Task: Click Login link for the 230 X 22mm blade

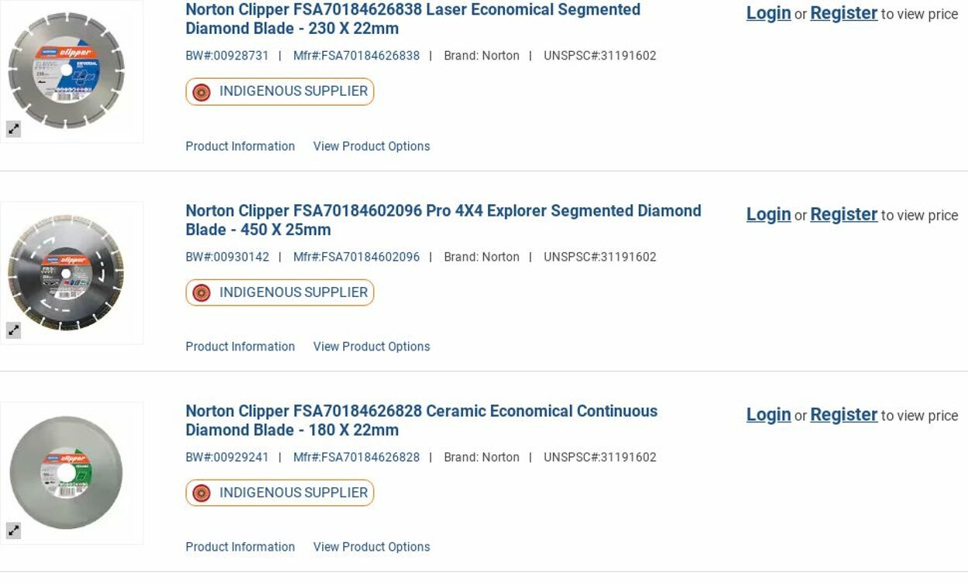Action: (x=768, y=13)
